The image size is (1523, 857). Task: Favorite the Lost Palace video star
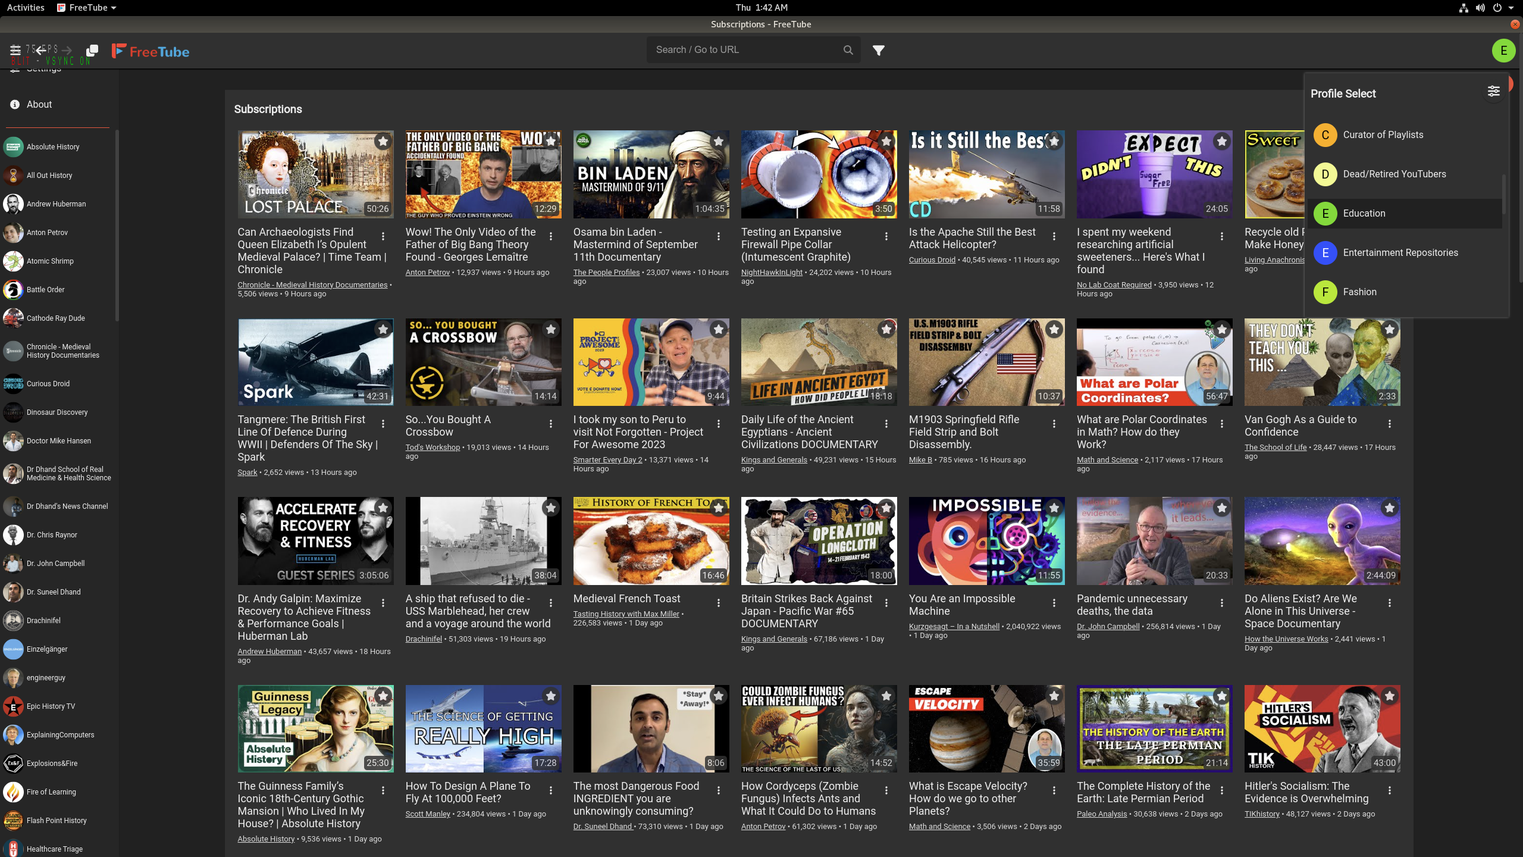click(x=383, y=141)
